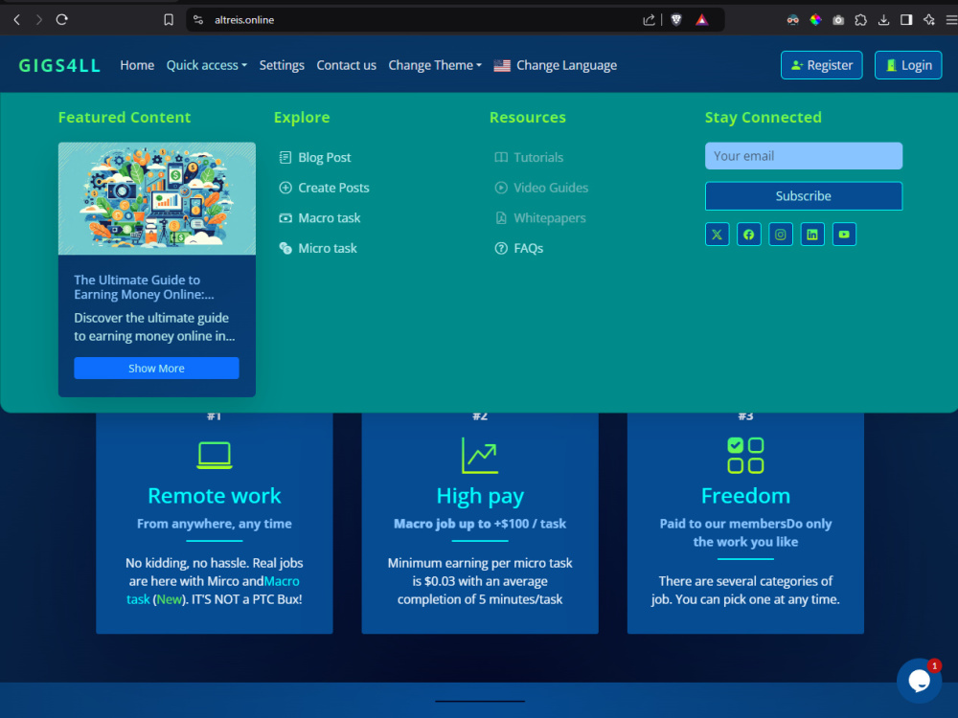The width and height of the screenshot is (958, 718).
Task: Click the Login button
Action: [908, 65]
